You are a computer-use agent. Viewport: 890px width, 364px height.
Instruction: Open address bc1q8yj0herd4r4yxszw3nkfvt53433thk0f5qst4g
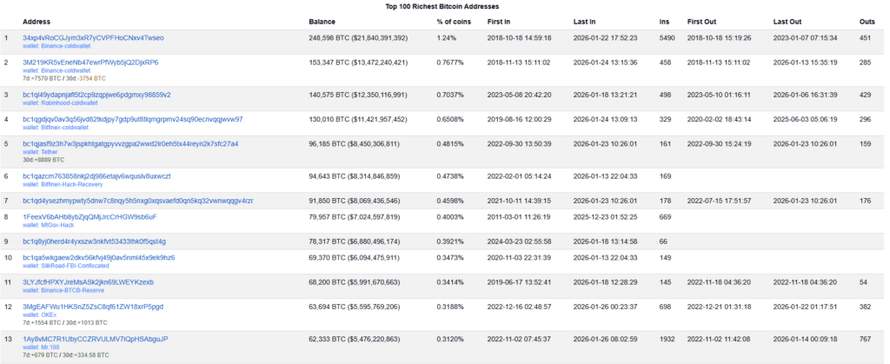coord(94,241)
